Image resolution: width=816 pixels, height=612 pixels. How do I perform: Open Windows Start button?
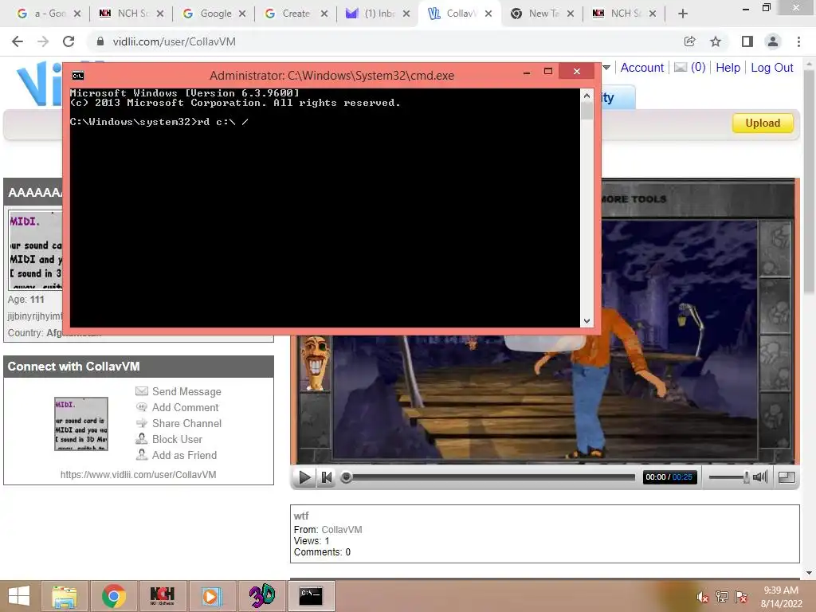[19, 596]
